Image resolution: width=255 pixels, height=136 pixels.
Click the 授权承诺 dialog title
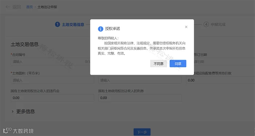pyautogui.click(x=113, y=29)
